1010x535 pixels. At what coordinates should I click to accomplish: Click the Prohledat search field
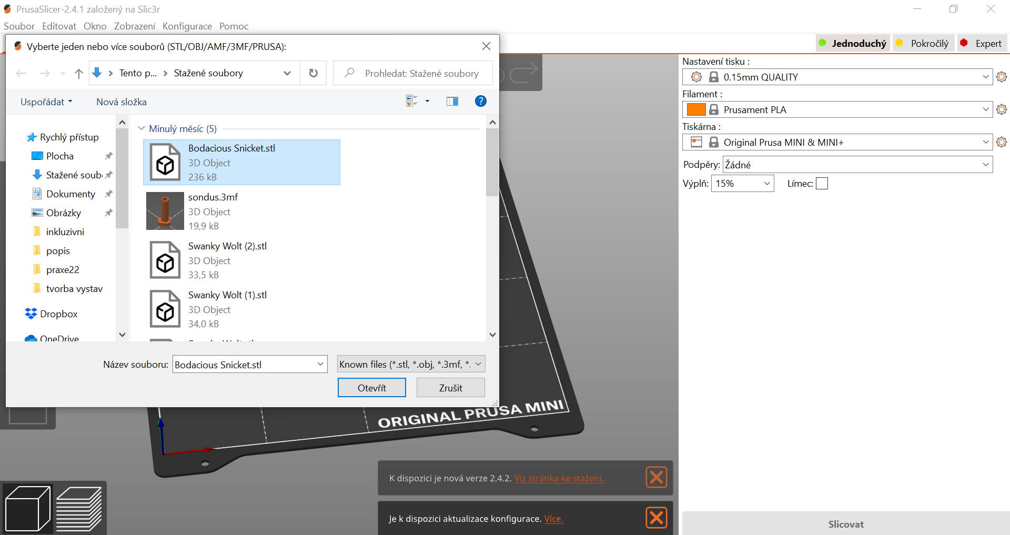pos(413,73)
